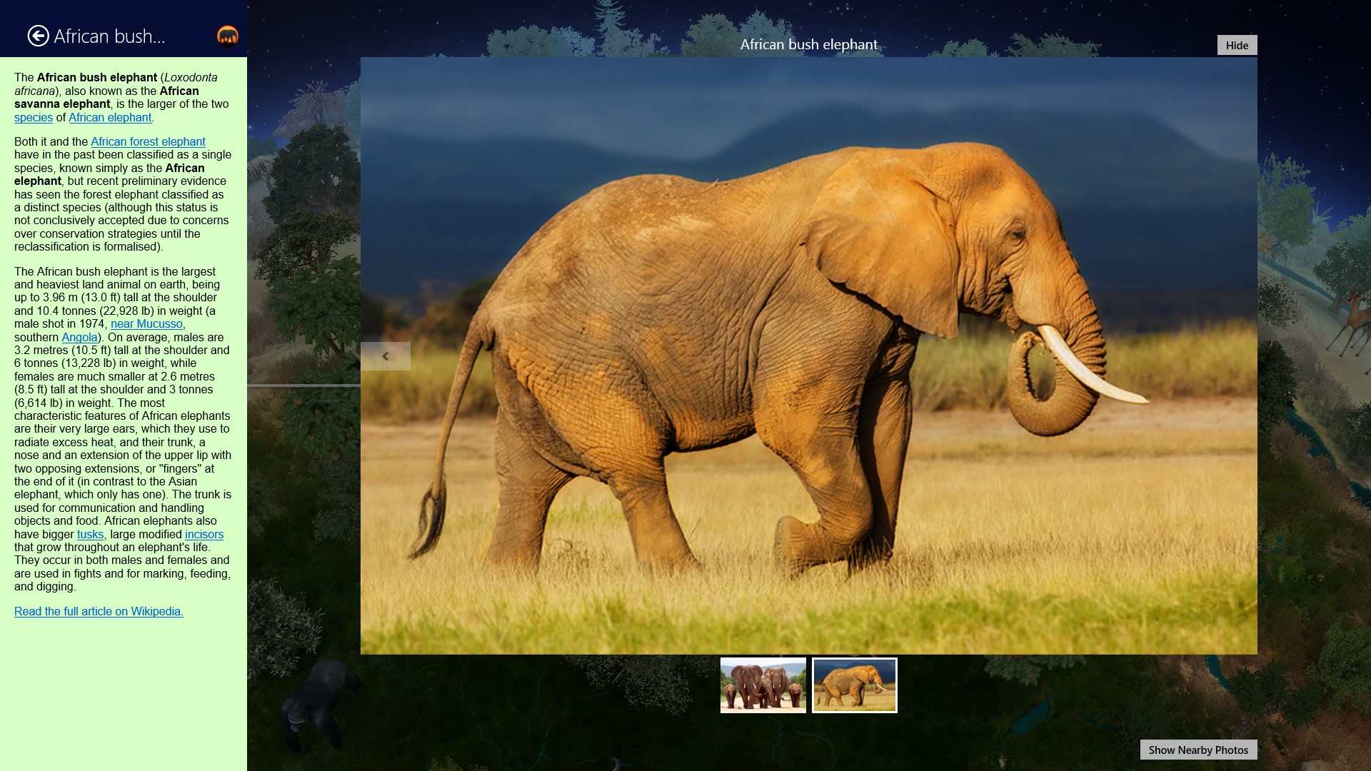Open the "incisors" link
Viewport: 1371px width, 771px height.
click(x=204, y=534)
